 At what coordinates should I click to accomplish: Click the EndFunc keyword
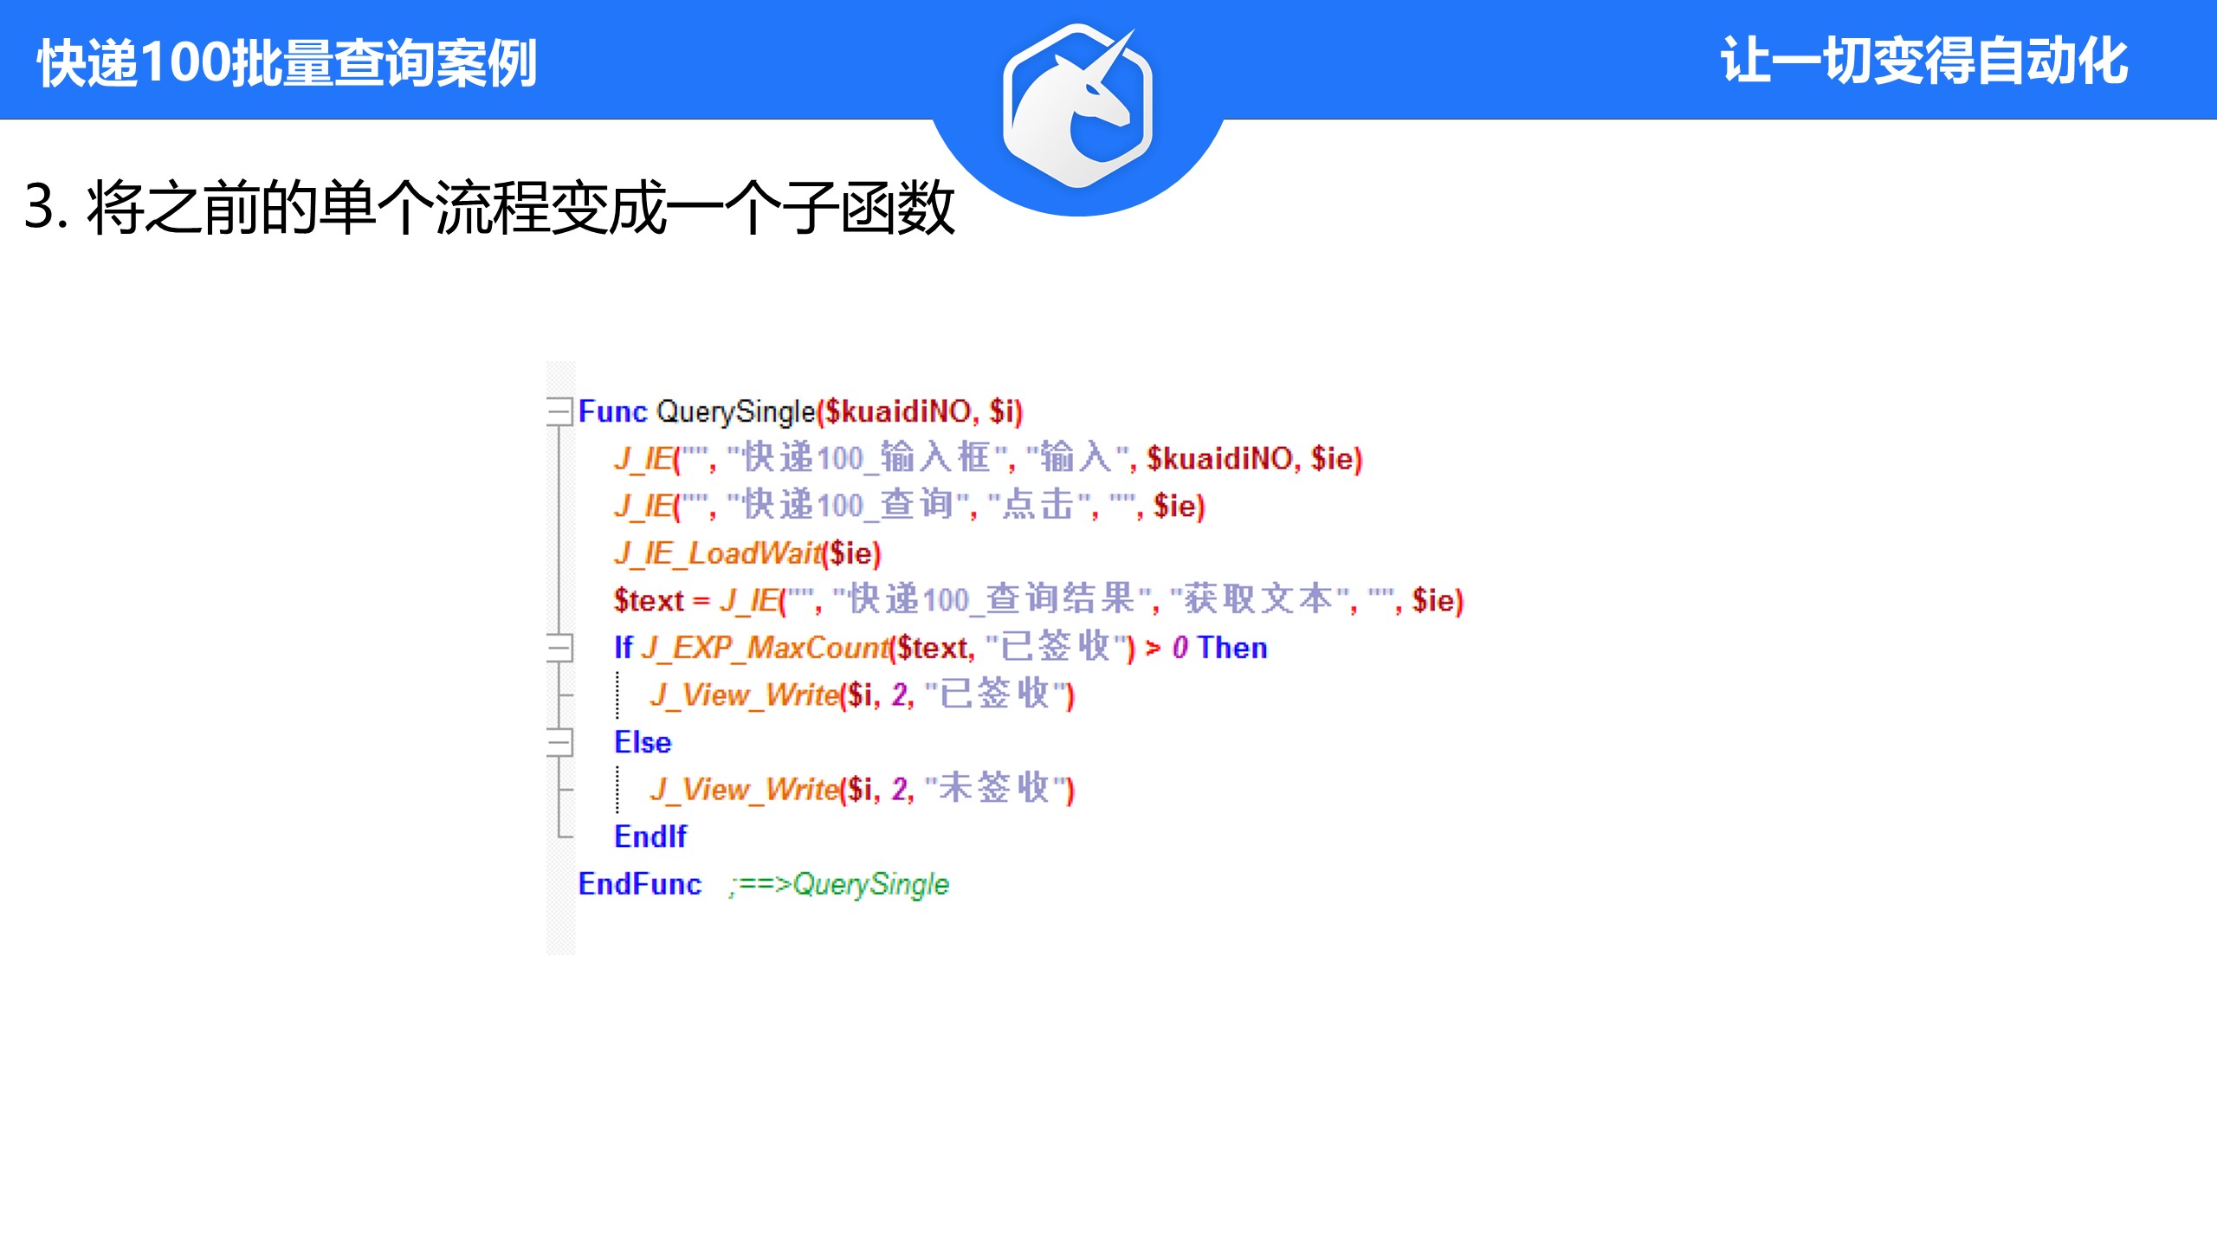[639, 884]
